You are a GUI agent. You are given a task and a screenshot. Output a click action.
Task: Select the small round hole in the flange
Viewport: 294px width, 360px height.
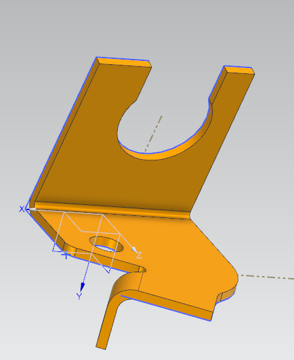tap(107, 244)
